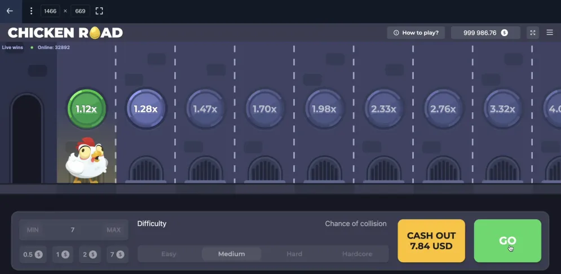This screenshot has height=274, width=561.
Task: Click the 2.76x multiplier circle
Action: pos(443,109)
